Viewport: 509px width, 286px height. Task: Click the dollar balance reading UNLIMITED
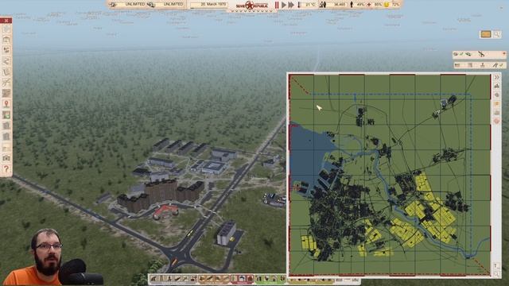pos(173,4)
